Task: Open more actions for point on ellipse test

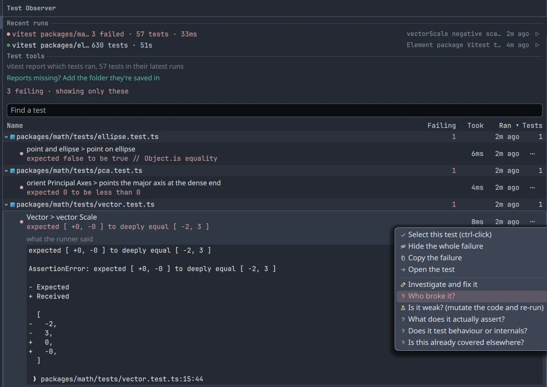Action: coord(532,154)
